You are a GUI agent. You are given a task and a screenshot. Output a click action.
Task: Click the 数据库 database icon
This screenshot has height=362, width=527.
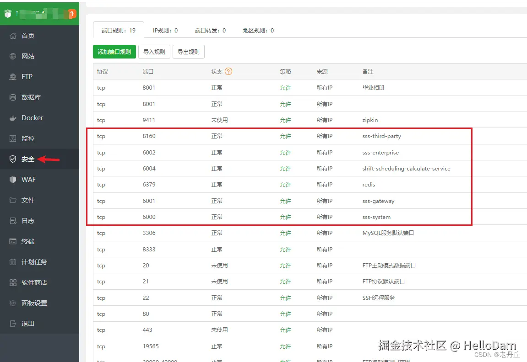tap(13, 97)
